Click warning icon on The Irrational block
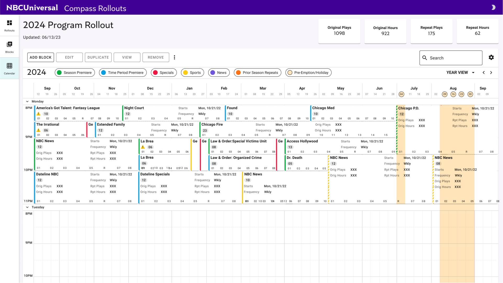Screen dimensions: 503x283 [38, 130]
